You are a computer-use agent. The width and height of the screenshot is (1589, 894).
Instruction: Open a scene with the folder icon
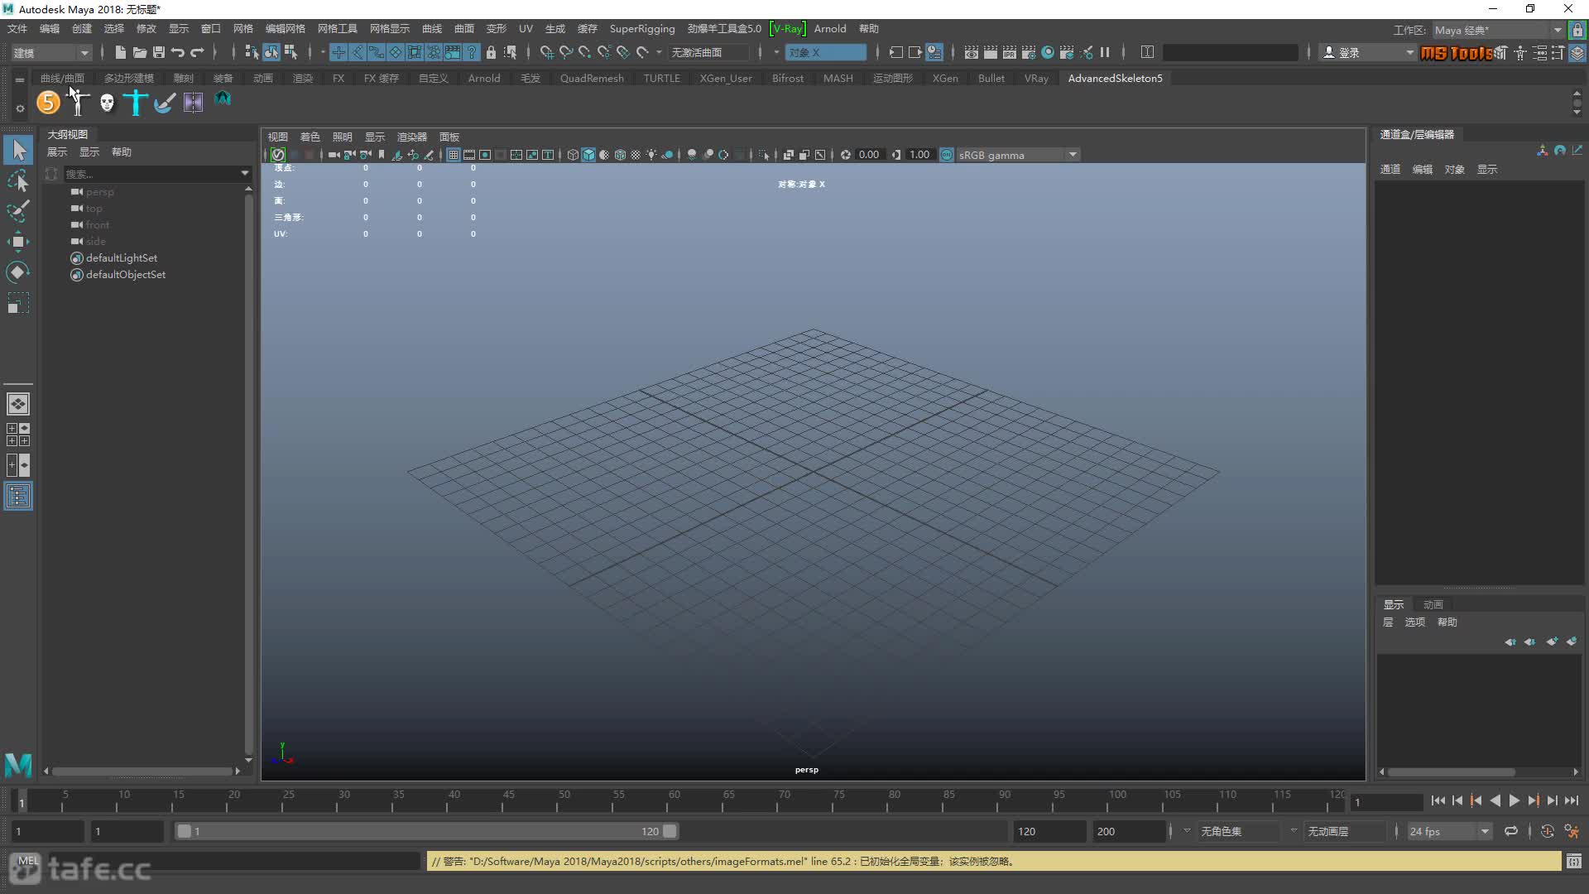pos(139,52)
